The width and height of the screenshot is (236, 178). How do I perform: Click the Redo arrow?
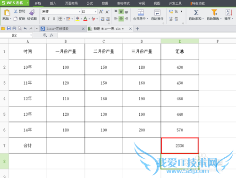(31, 29)
